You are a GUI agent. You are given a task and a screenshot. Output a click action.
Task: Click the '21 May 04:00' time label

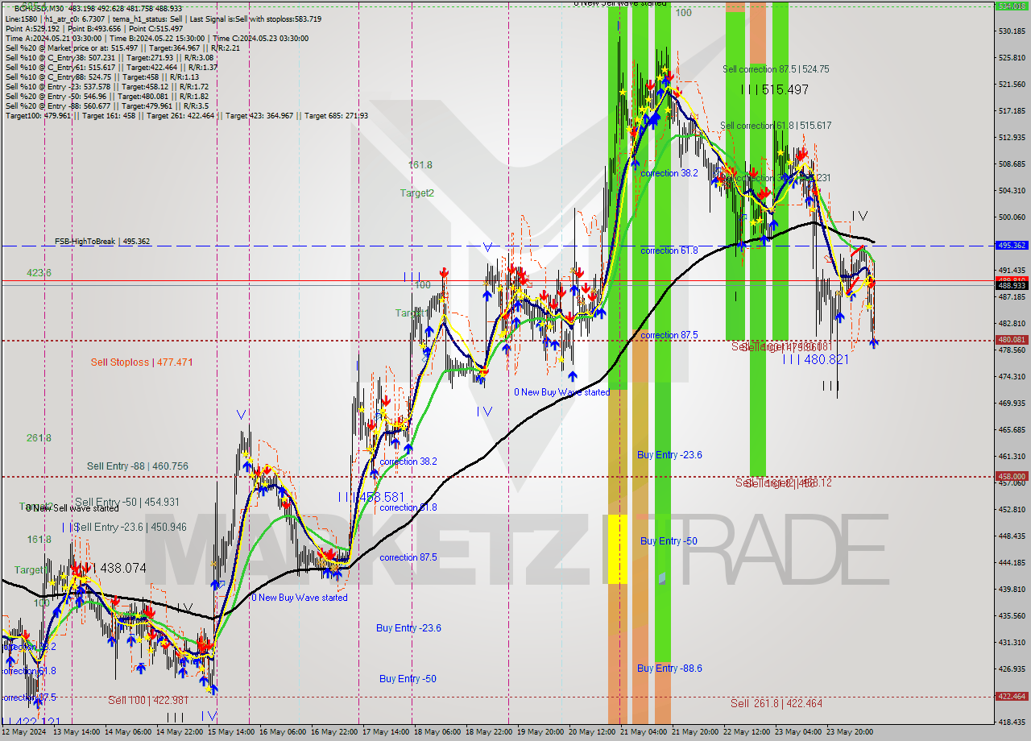coord(644,732)
